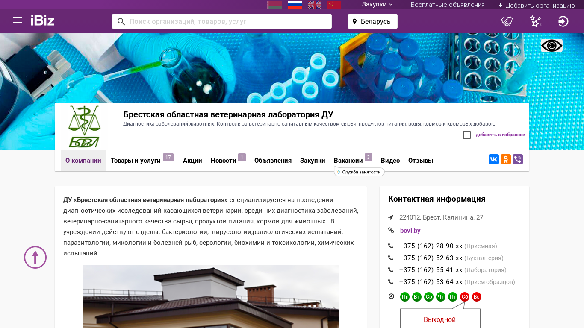Screen dimensions: 584x328
Task: Click the phone icon for Лаборатория
Action: coord(391,270)
